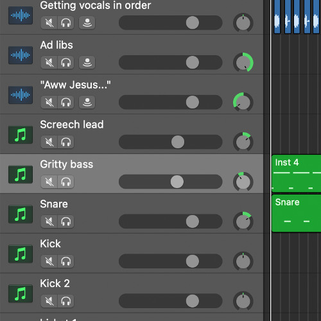Click the Snare pan knob
Screen dimensions: 321x321
click(x=243, y=221)
